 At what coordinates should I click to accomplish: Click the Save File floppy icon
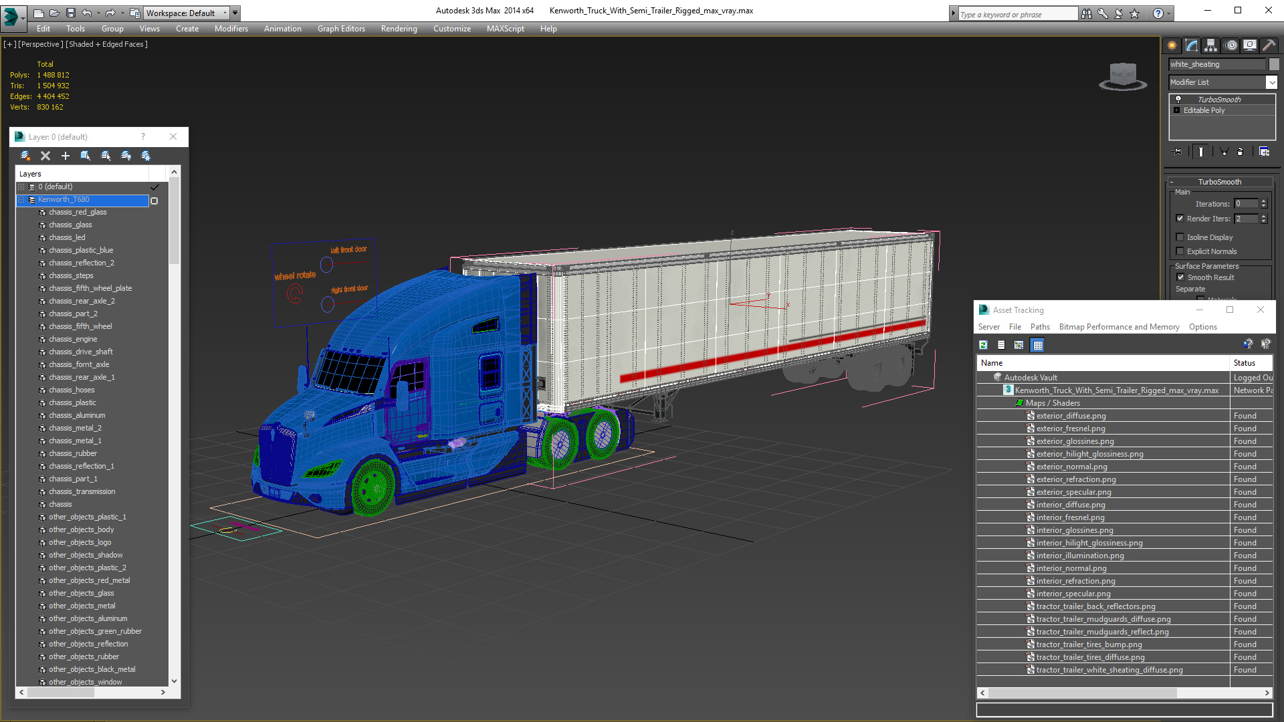(70, 13)
